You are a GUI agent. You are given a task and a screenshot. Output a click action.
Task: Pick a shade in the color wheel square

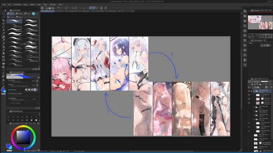tap(24, 137)
